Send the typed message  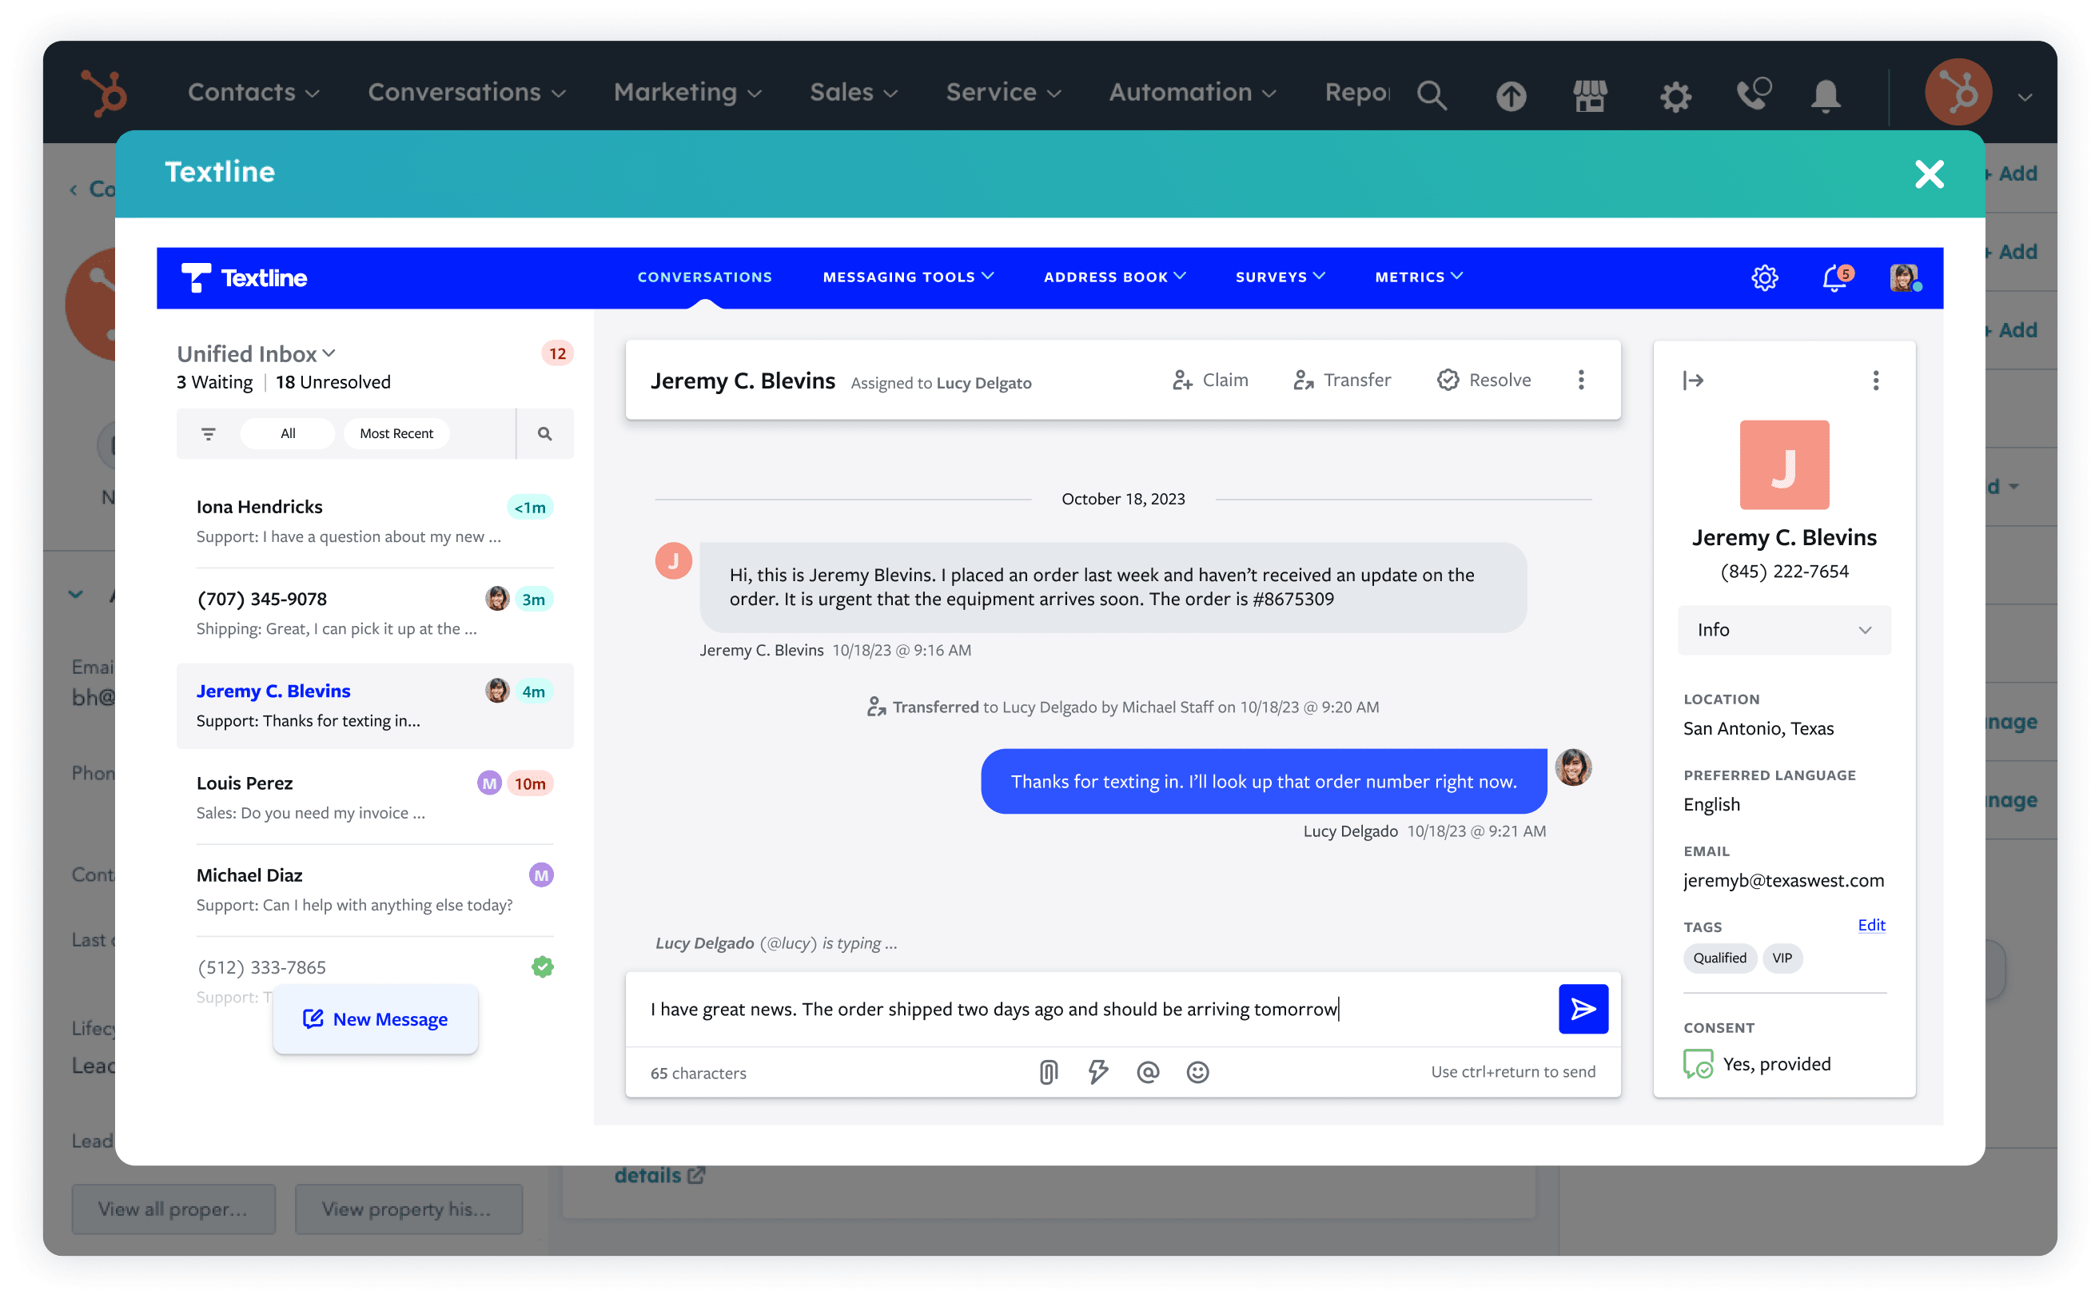(x=1583, y=1009)
